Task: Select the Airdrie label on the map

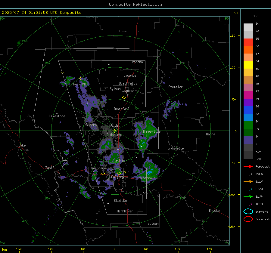Action: tap(119, 161)
